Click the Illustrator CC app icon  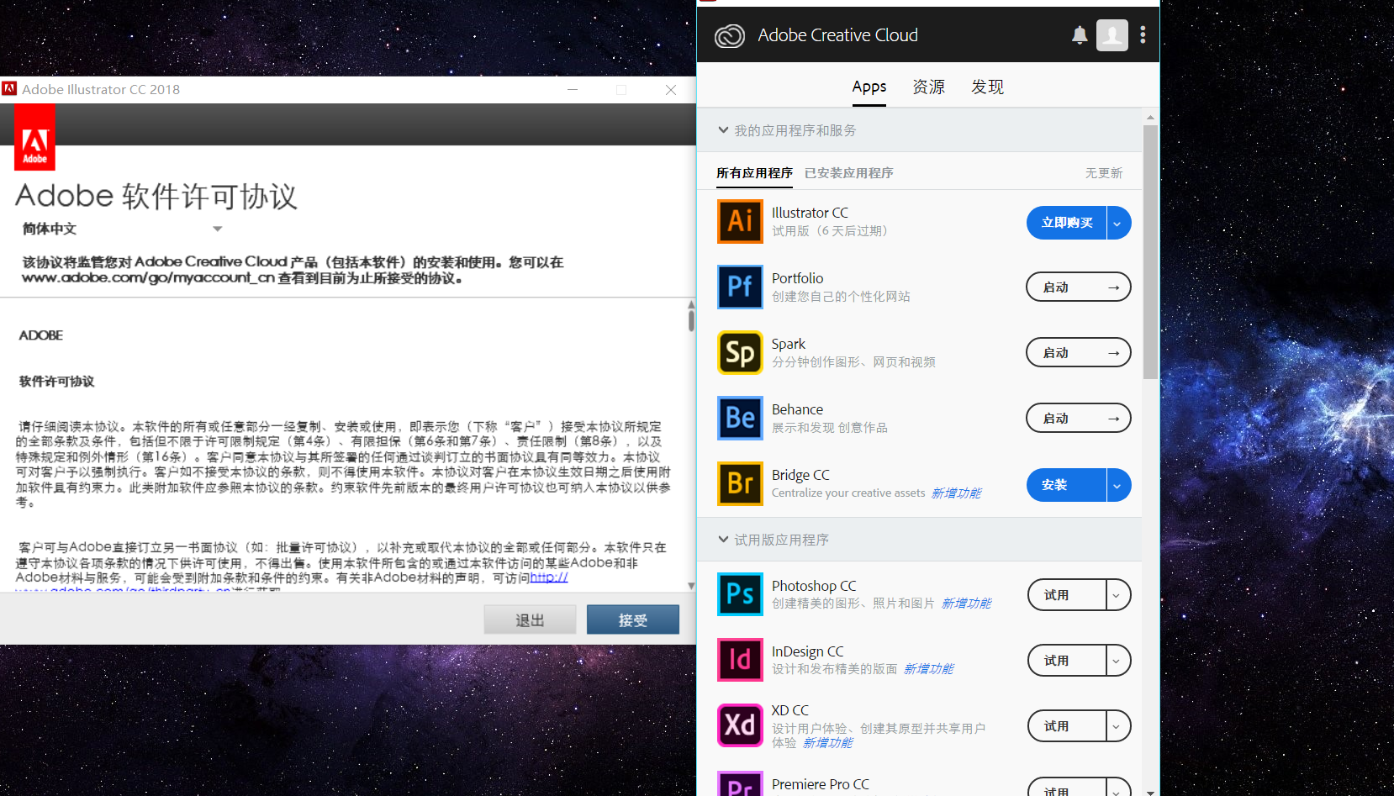[x=740, y=221]
